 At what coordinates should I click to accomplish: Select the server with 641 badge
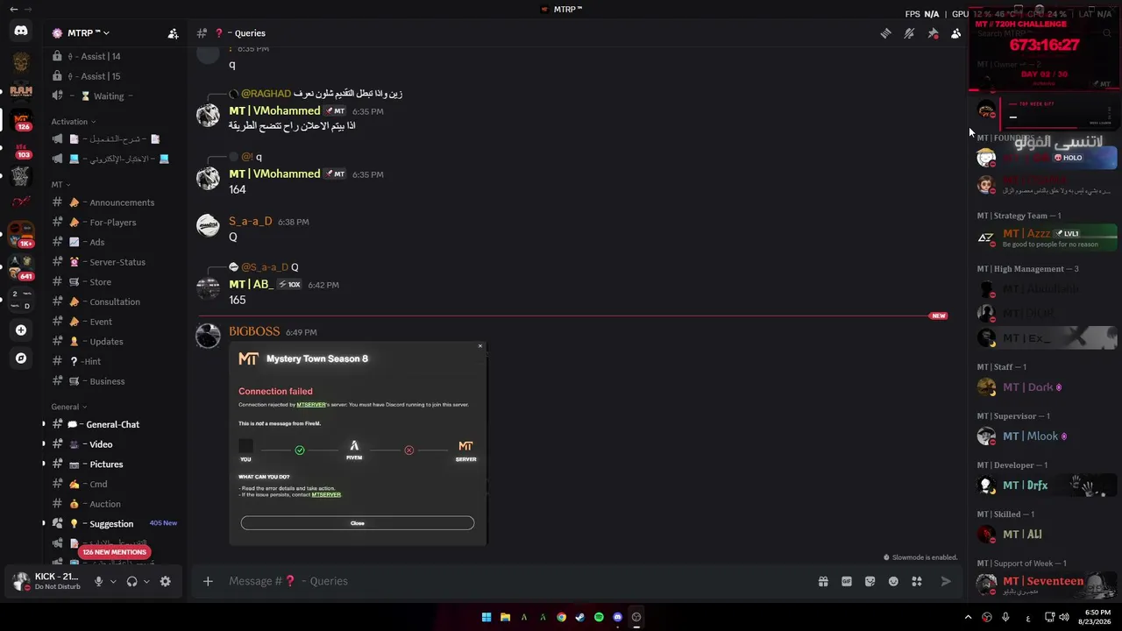coord(21,267)
